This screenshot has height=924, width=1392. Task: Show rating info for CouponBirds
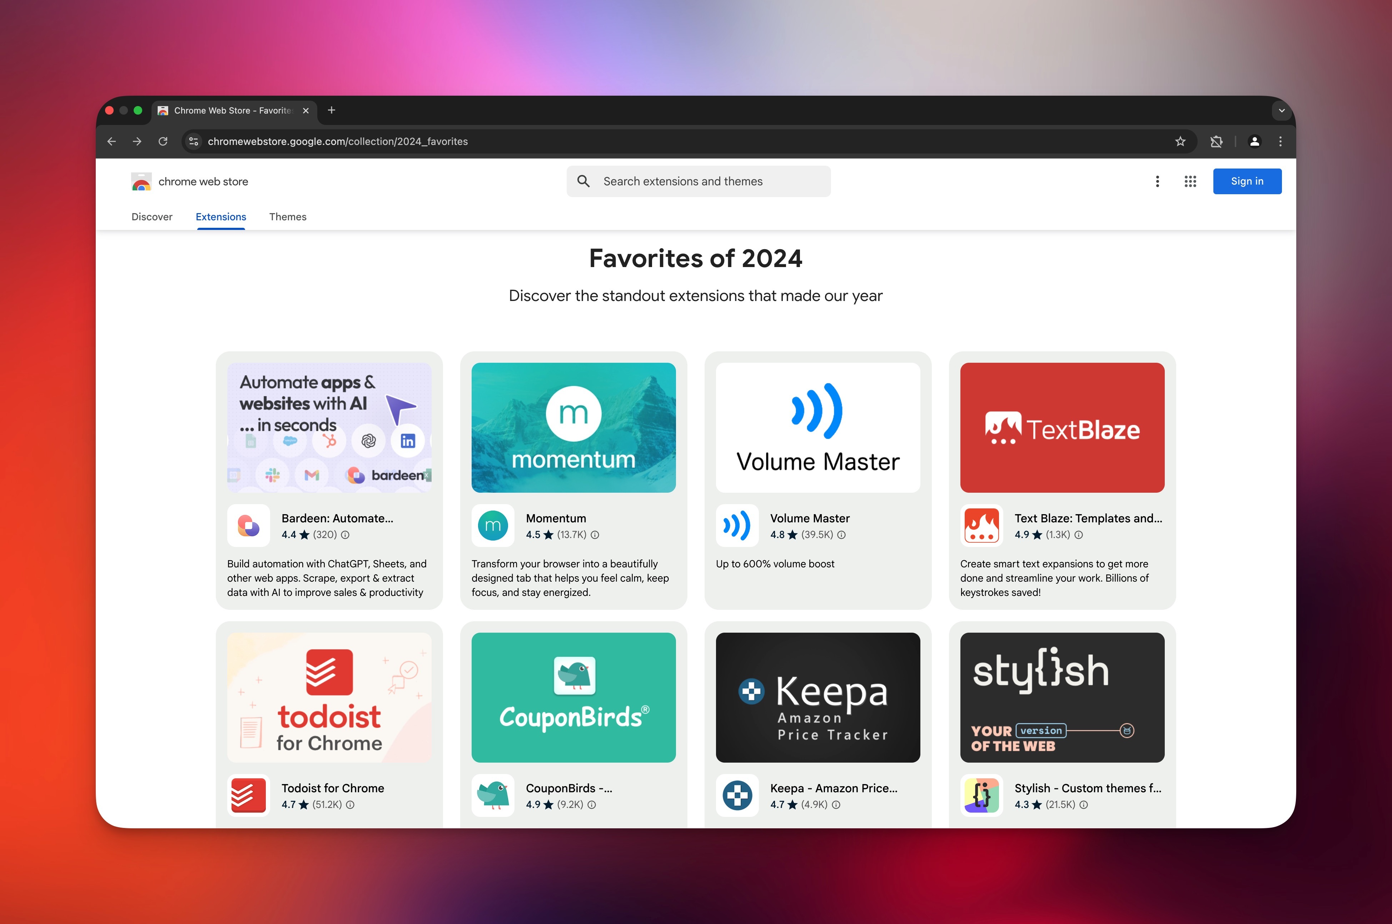click(x=591, y=805)
